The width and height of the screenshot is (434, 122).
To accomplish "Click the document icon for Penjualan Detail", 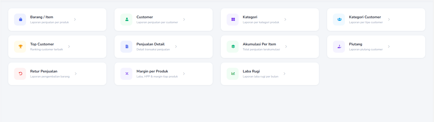I will point(127,47).
